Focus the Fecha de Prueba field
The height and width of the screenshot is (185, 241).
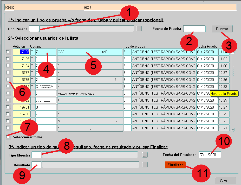coord(194,29)
